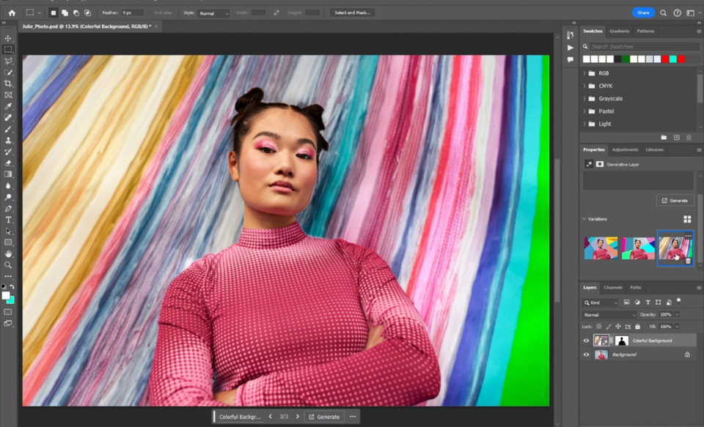704x427 pixels.
Task: Hide the Colorful Background layer
Action: (x=586, y=341)
